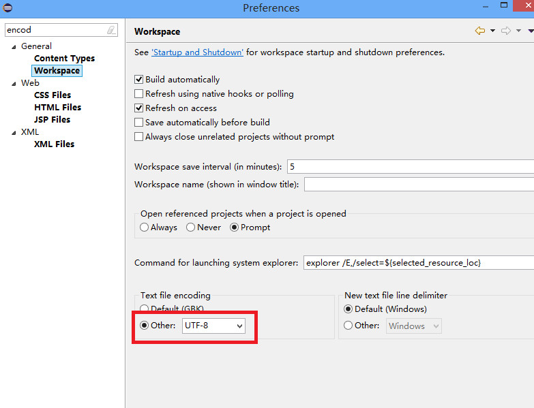Open HTML Files preference page

pos(57,108)
